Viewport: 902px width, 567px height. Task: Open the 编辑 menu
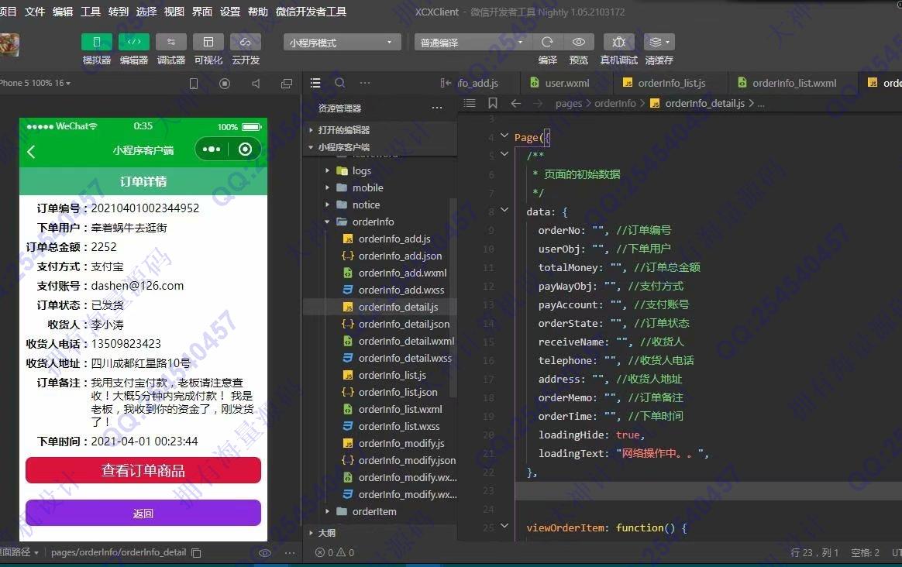click(x=63, y=12)
